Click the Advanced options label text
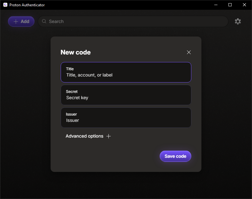 tap(84, 136)
